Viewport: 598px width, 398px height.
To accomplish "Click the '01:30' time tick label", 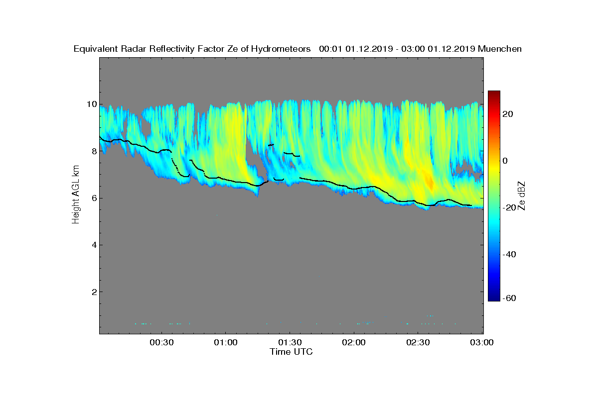I will [x=290, y=342].
